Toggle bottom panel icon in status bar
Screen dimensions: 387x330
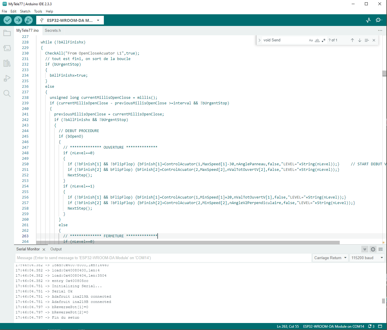point(380,326)
